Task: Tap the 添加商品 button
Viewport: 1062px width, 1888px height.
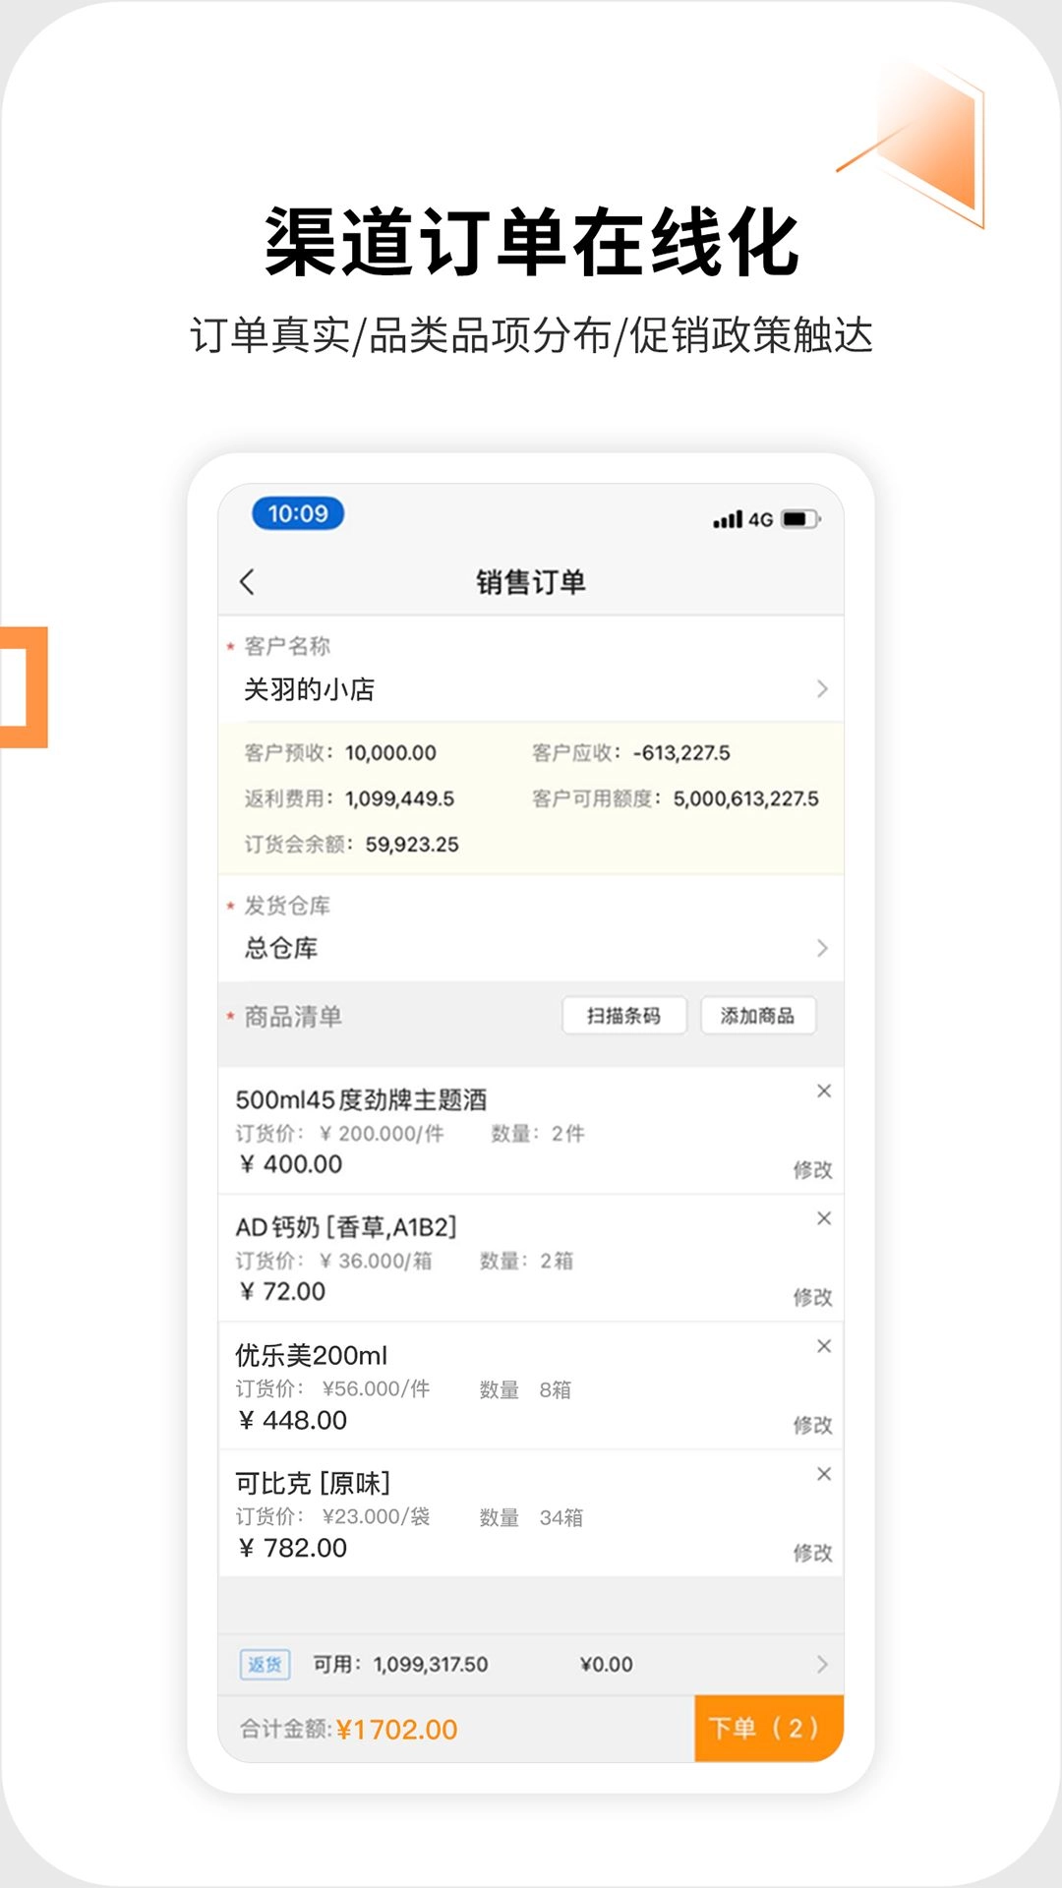Action: click(758, 1016)
